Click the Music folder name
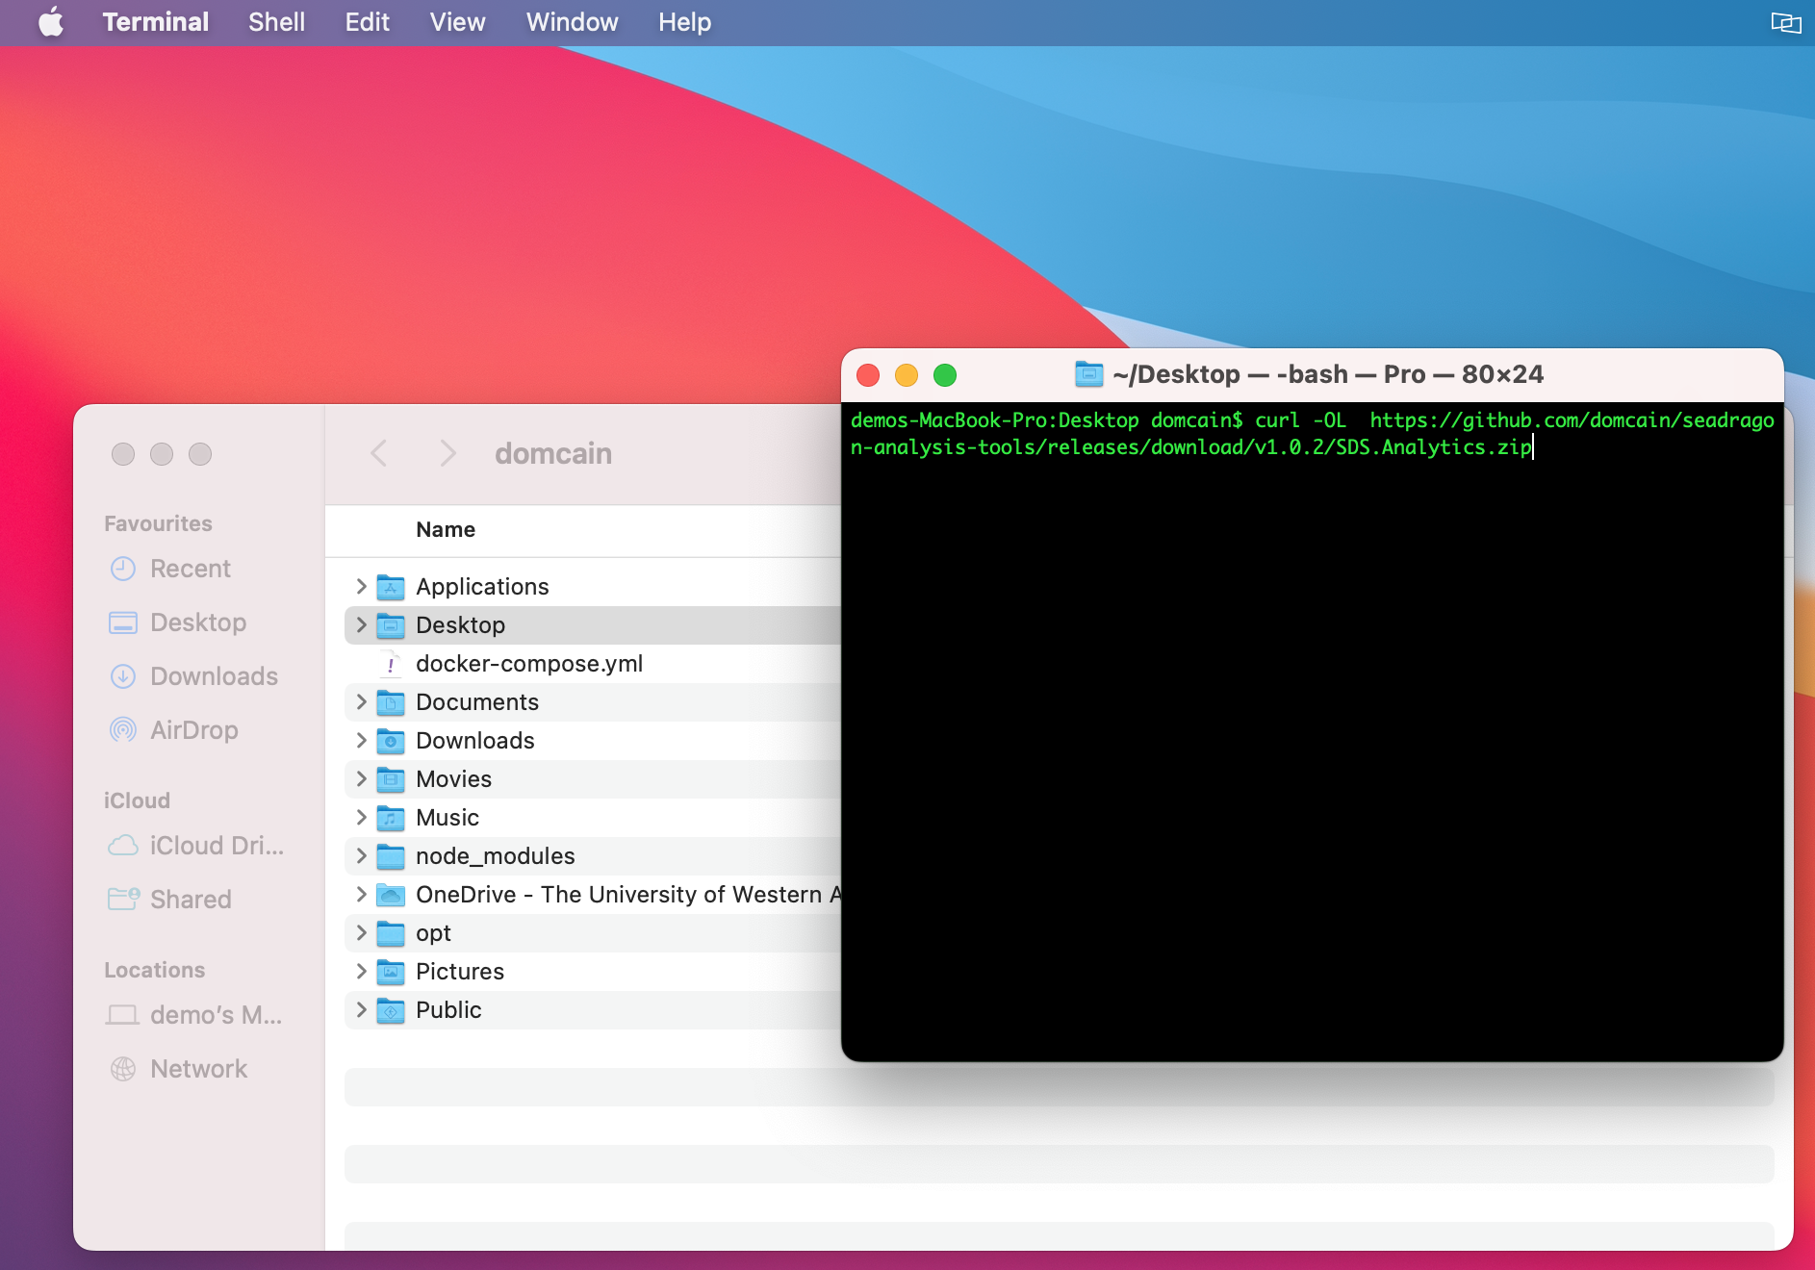Screen dimensions: 1815x1270 [447, 818]
